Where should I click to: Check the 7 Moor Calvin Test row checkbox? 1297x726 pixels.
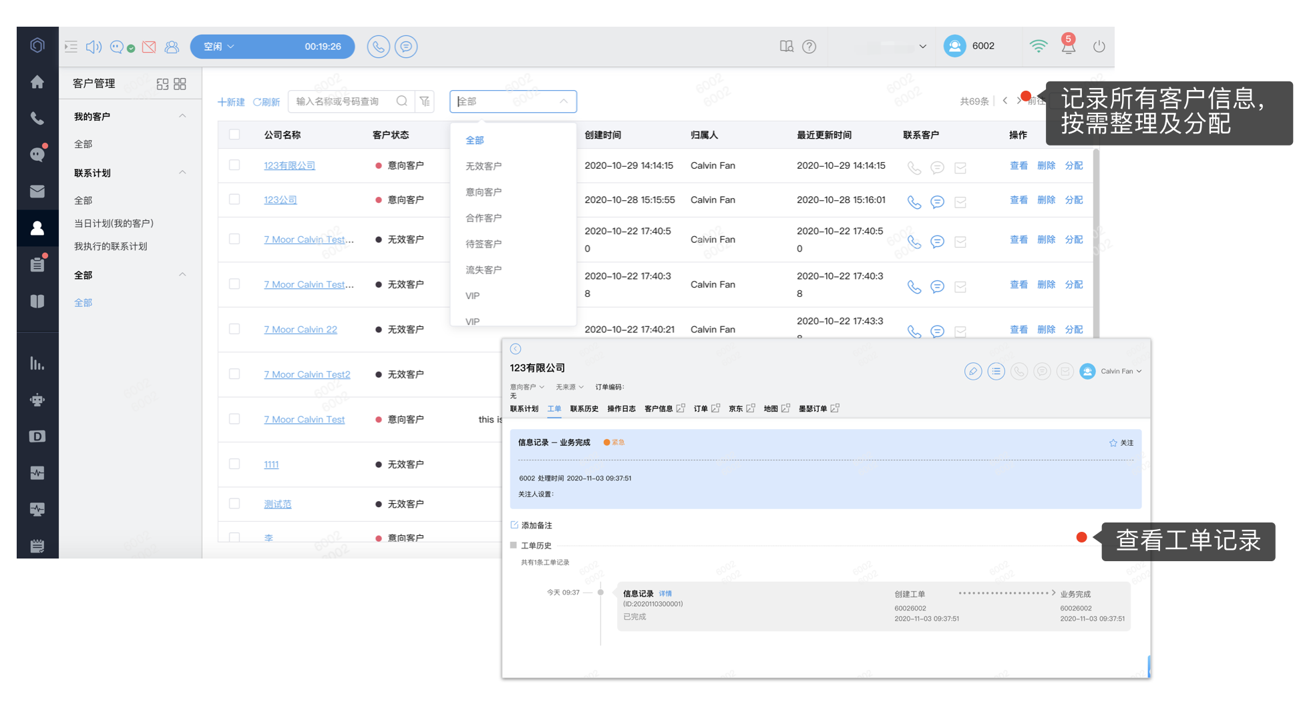tap(234, 418)
